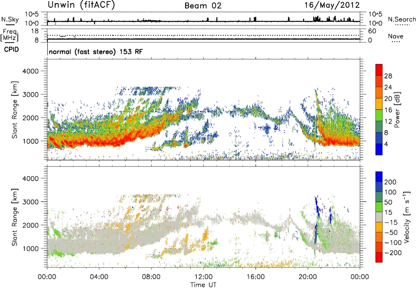The height and width of the screenshot is (288, 416).
Task: Click the '20:00' time tick label
Action: click(307, 277)
